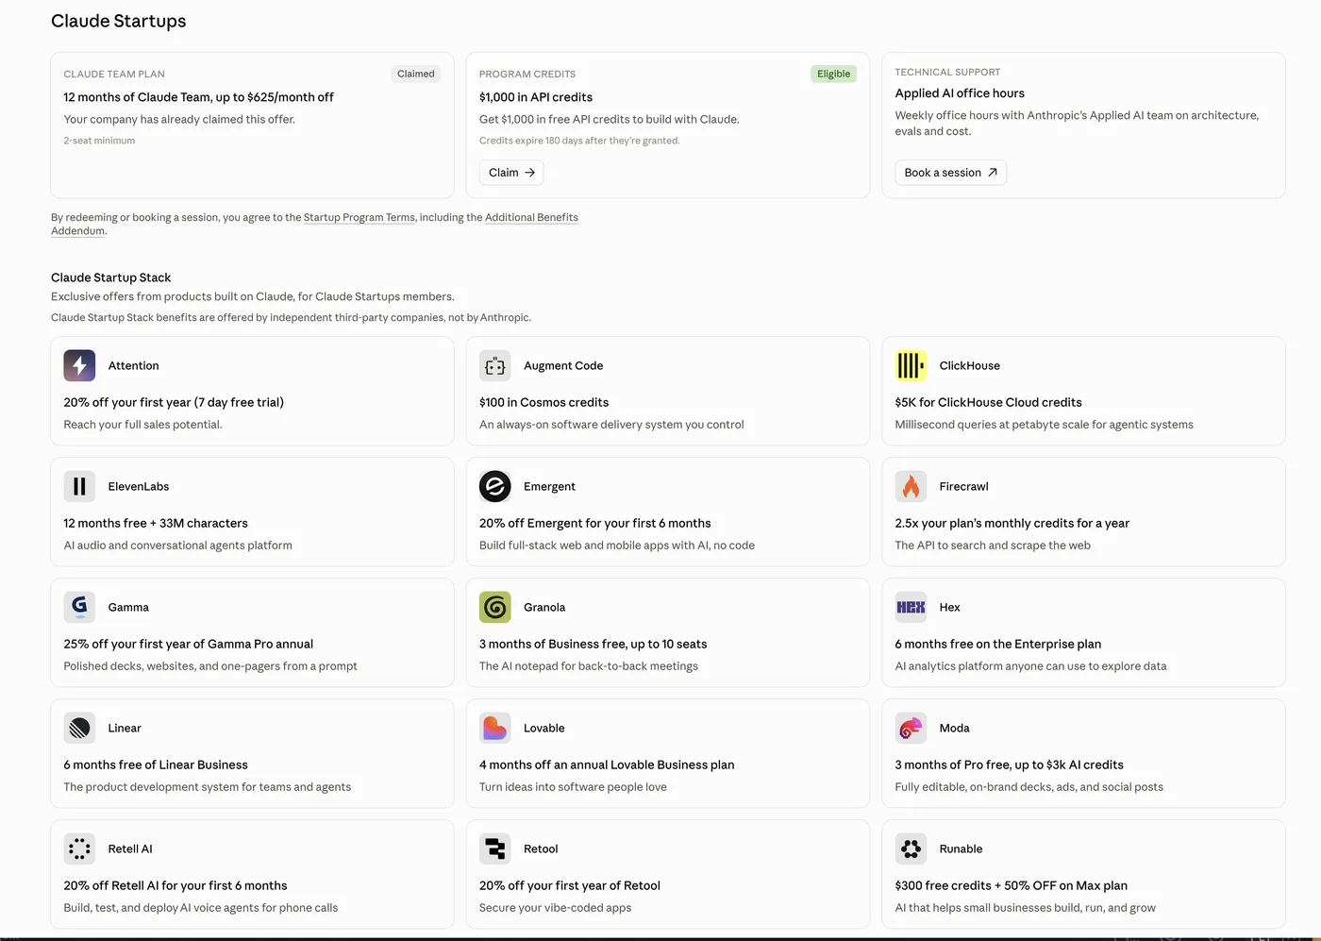Click the Gamma G logo
The width and height of the screenshot is (1321, 941).
pyautogui.click(x=79, y=607)
